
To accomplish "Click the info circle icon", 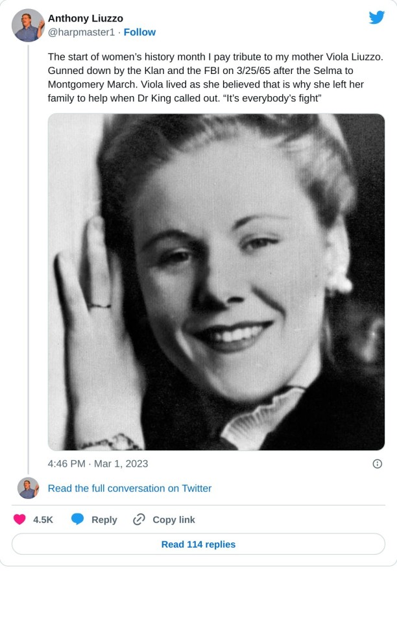I will point(377,463).
